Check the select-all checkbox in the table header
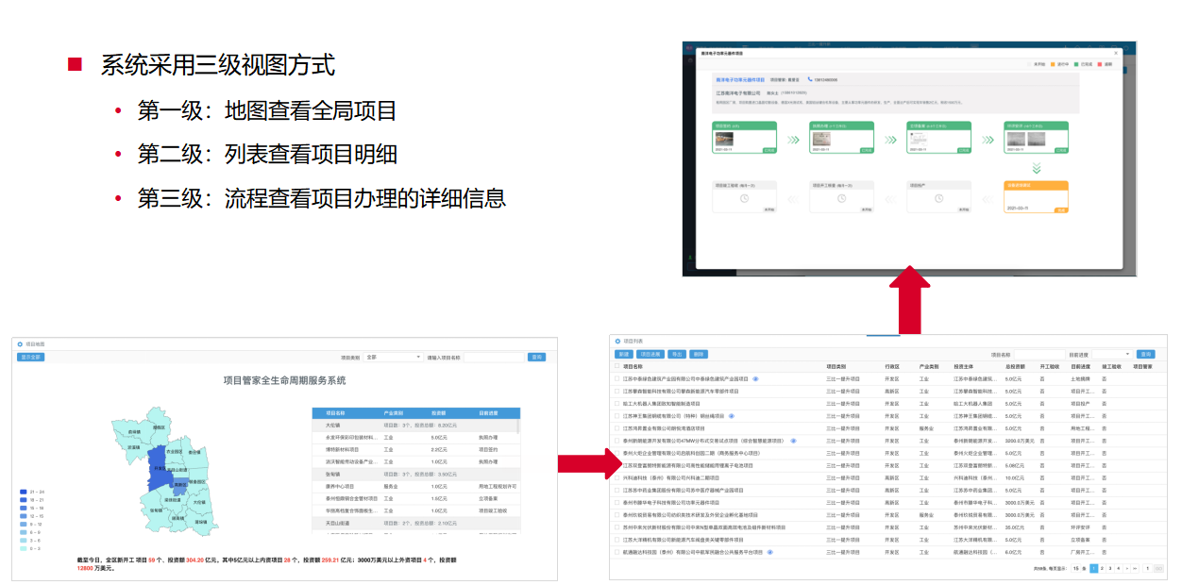 [617, 366]
